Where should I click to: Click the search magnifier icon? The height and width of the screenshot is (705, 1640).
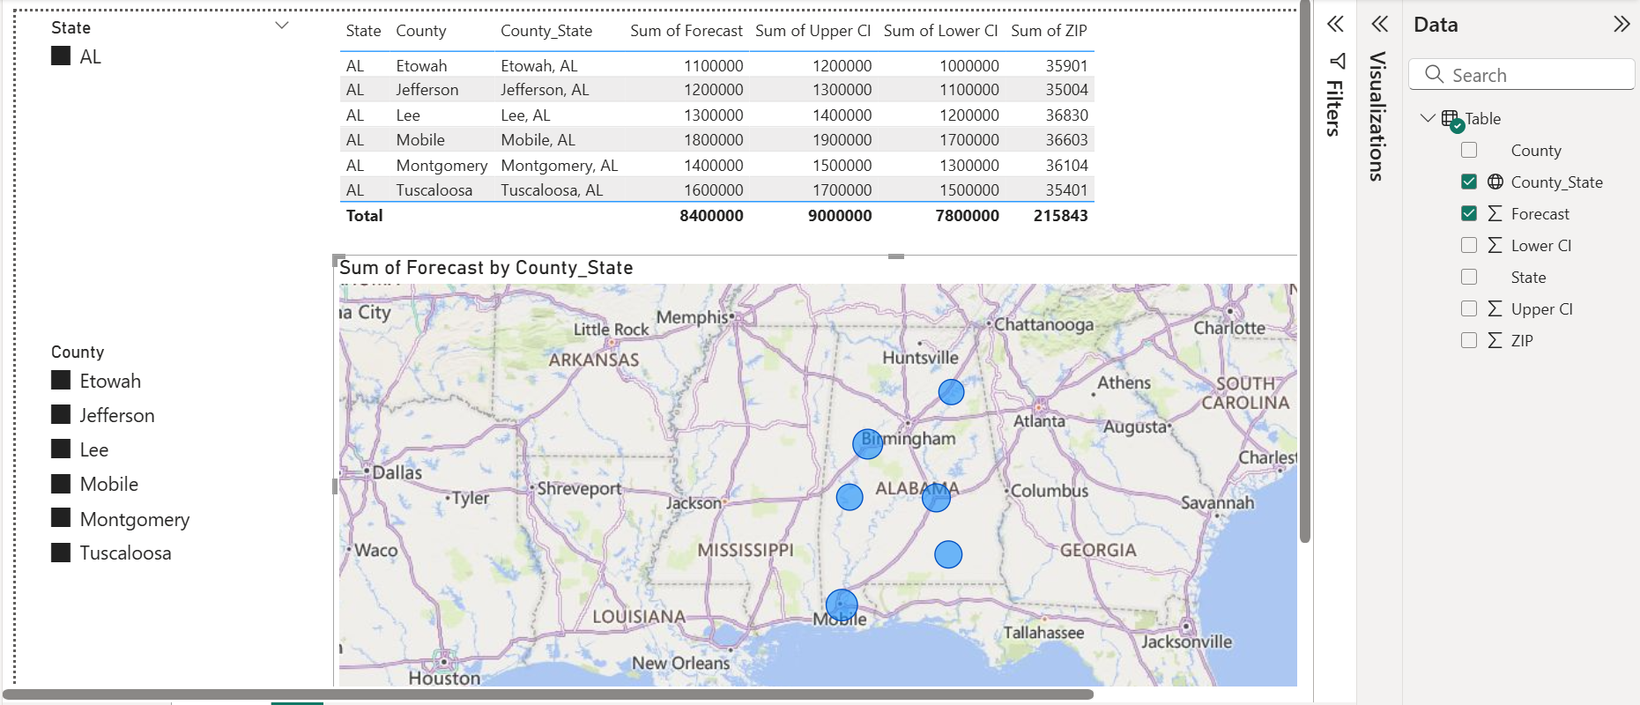tap(1434, 74)
